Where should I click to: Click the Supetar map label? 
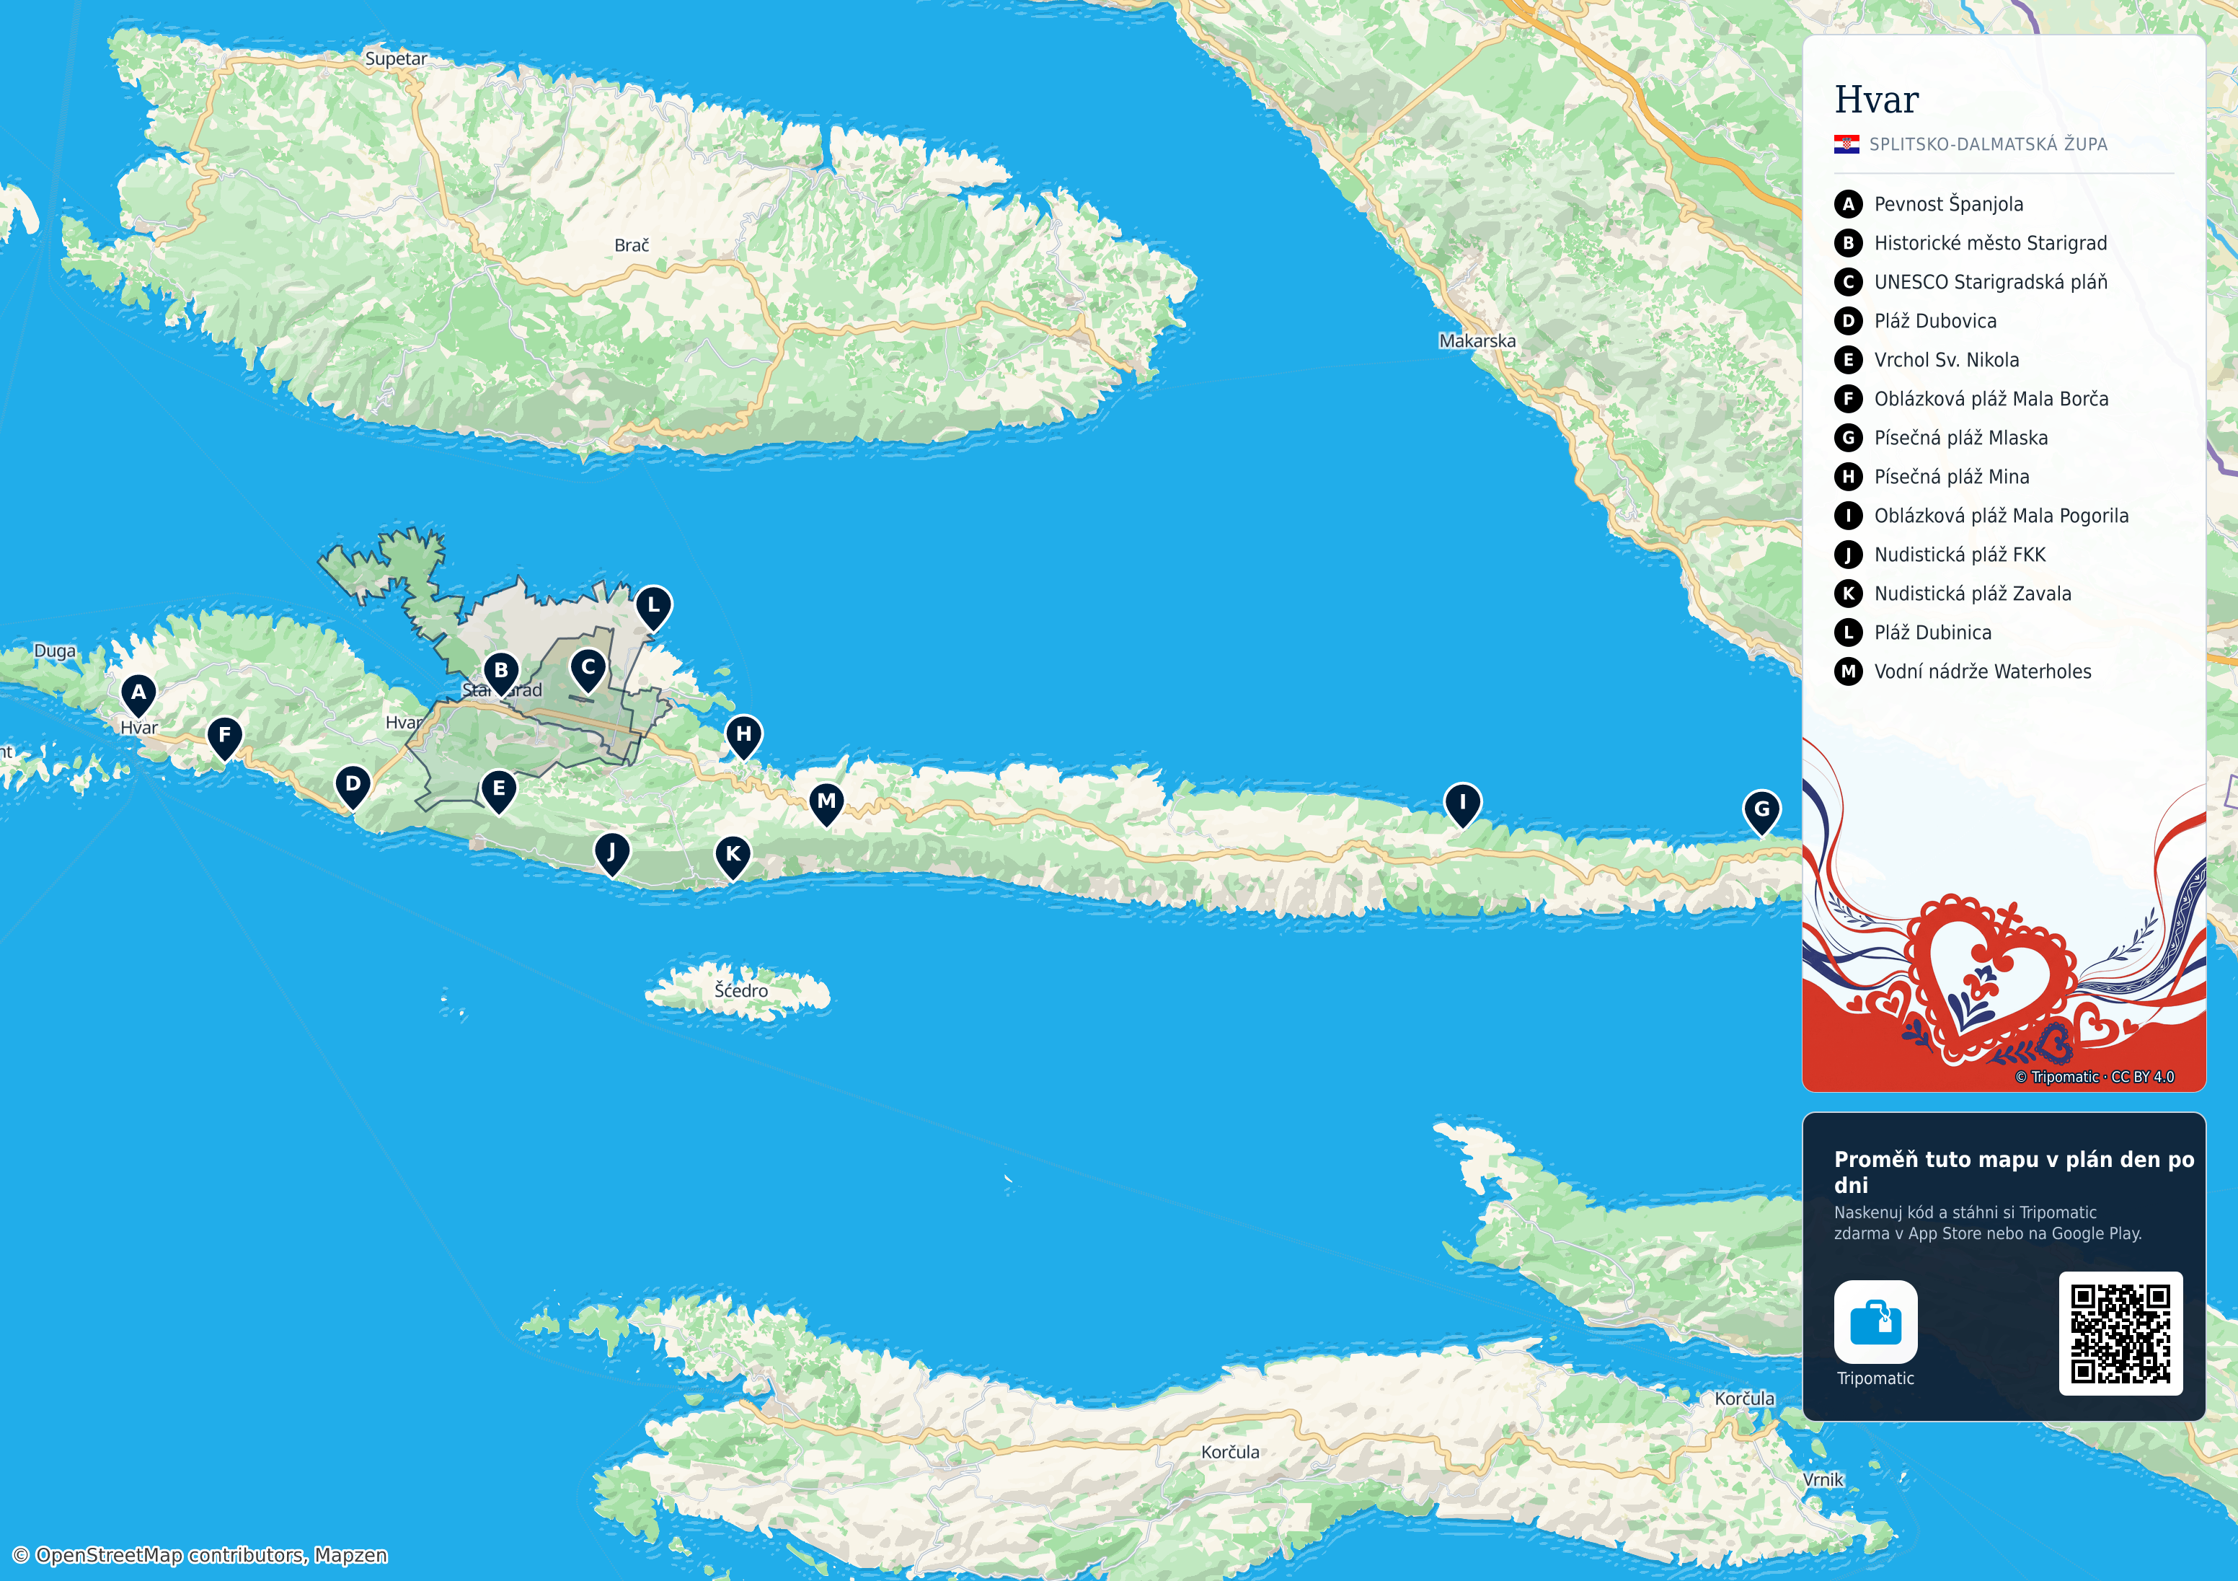pyautogui.click(x=396, y=58)
